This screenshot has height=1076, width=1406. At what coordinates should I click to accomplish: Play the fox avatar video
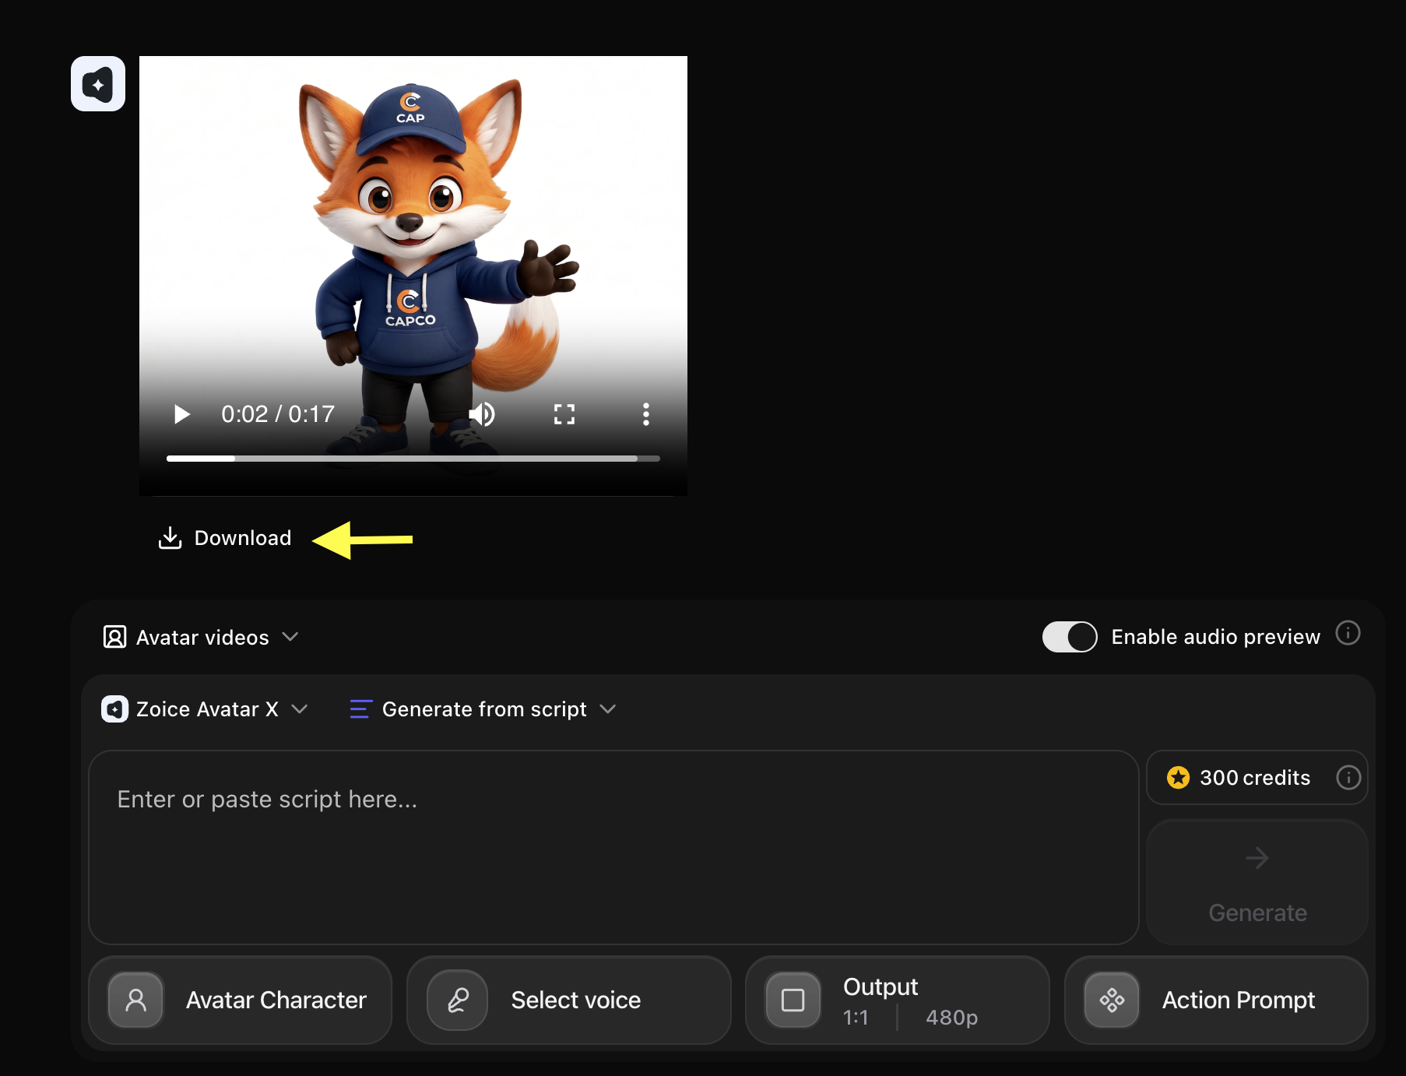tap(182, 414)
